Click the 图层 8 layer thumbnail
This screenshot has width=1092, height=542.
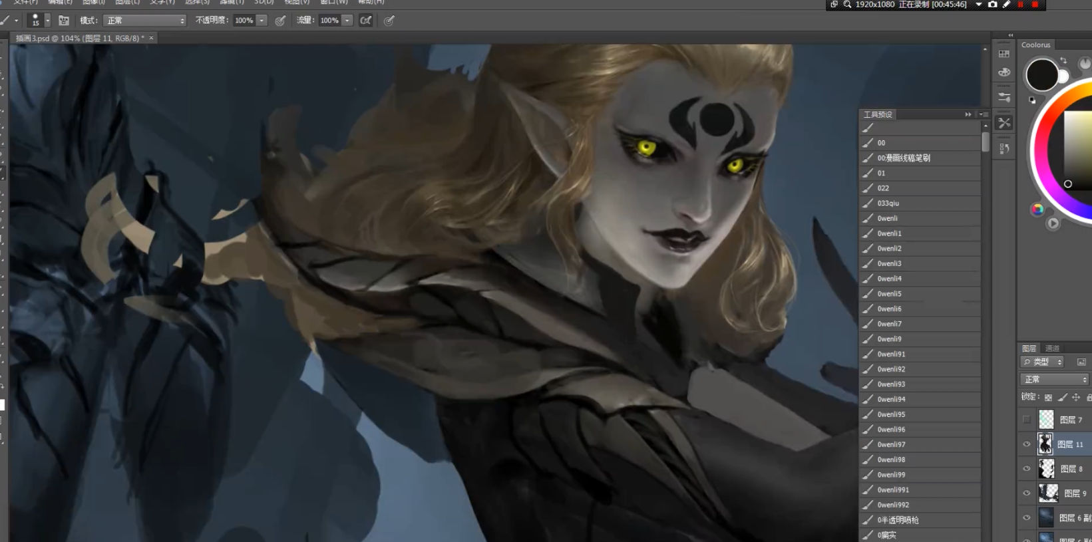click(1047, 469)
